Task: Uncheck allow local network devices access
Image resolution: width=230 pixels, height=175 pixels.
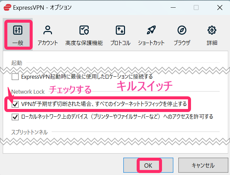Action: point(15,117)
